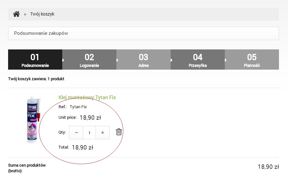Click 'Twój koszyk zawiera: 1 produkt' text

[36, 79]
